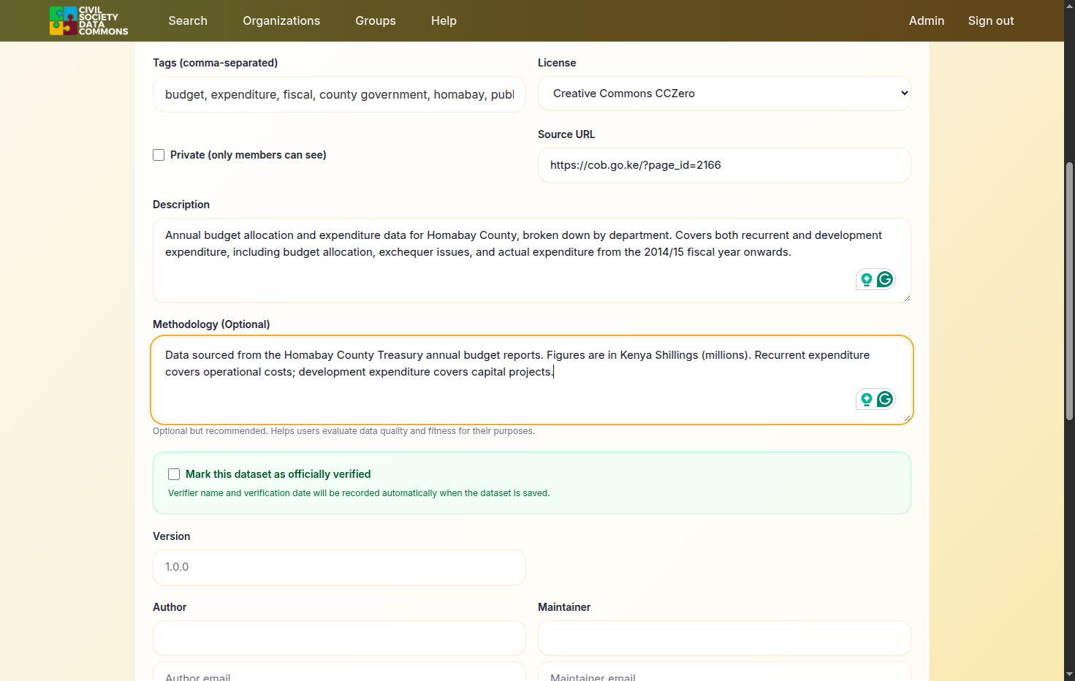Click the Author email field
The width and height of the screenshot is (1075, 681).
coord(339,672)
